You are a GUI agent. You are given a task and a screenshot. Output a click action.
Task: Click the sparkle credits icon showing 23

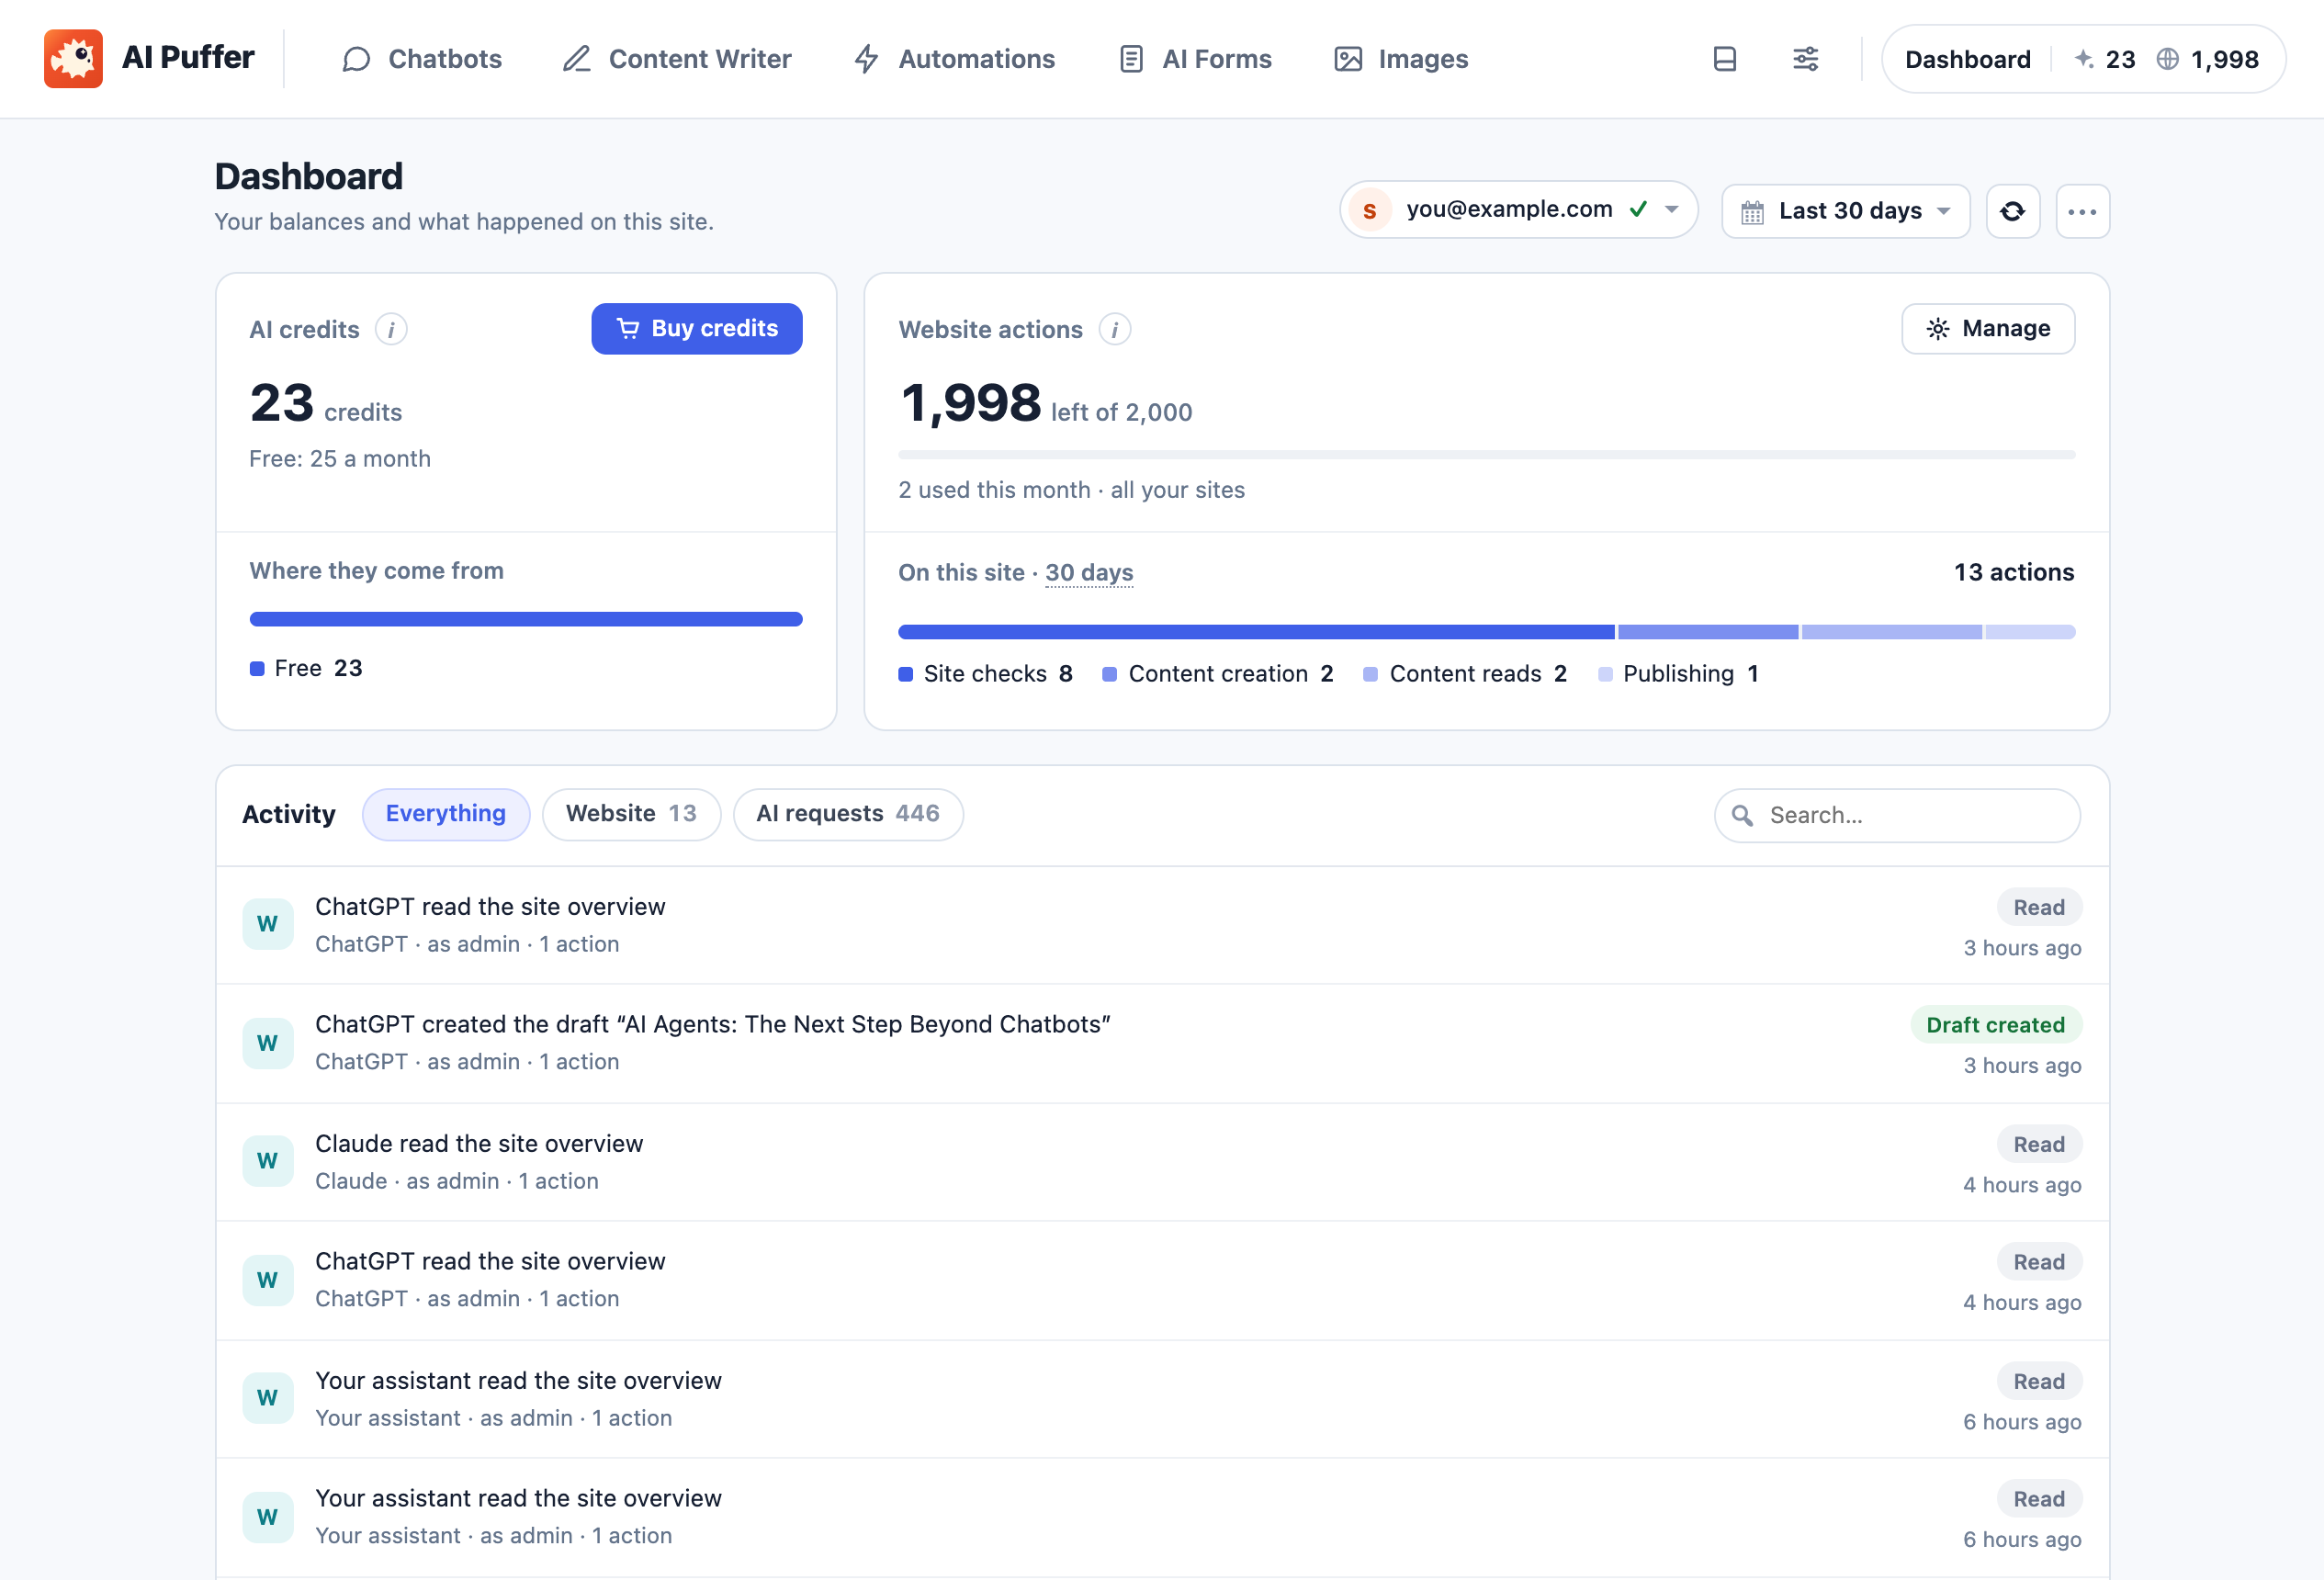(2084, 59)
